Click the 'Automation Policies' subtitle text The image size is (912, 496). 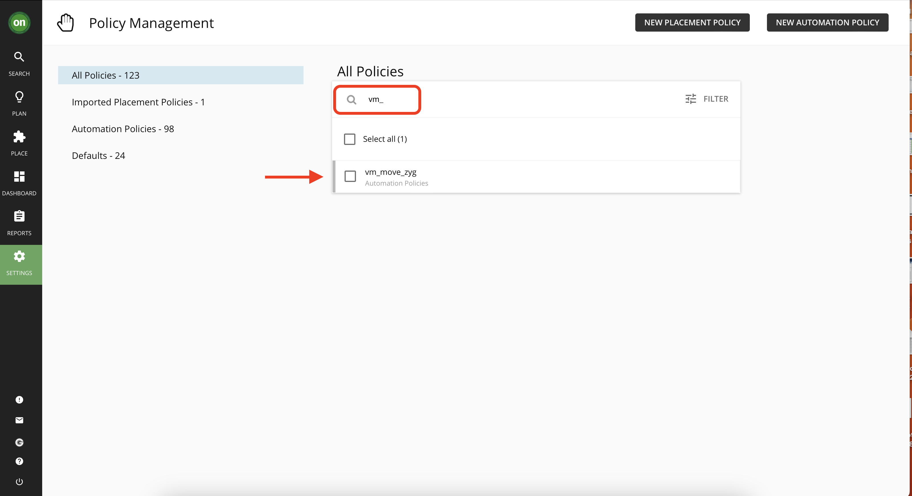point(396,183)
